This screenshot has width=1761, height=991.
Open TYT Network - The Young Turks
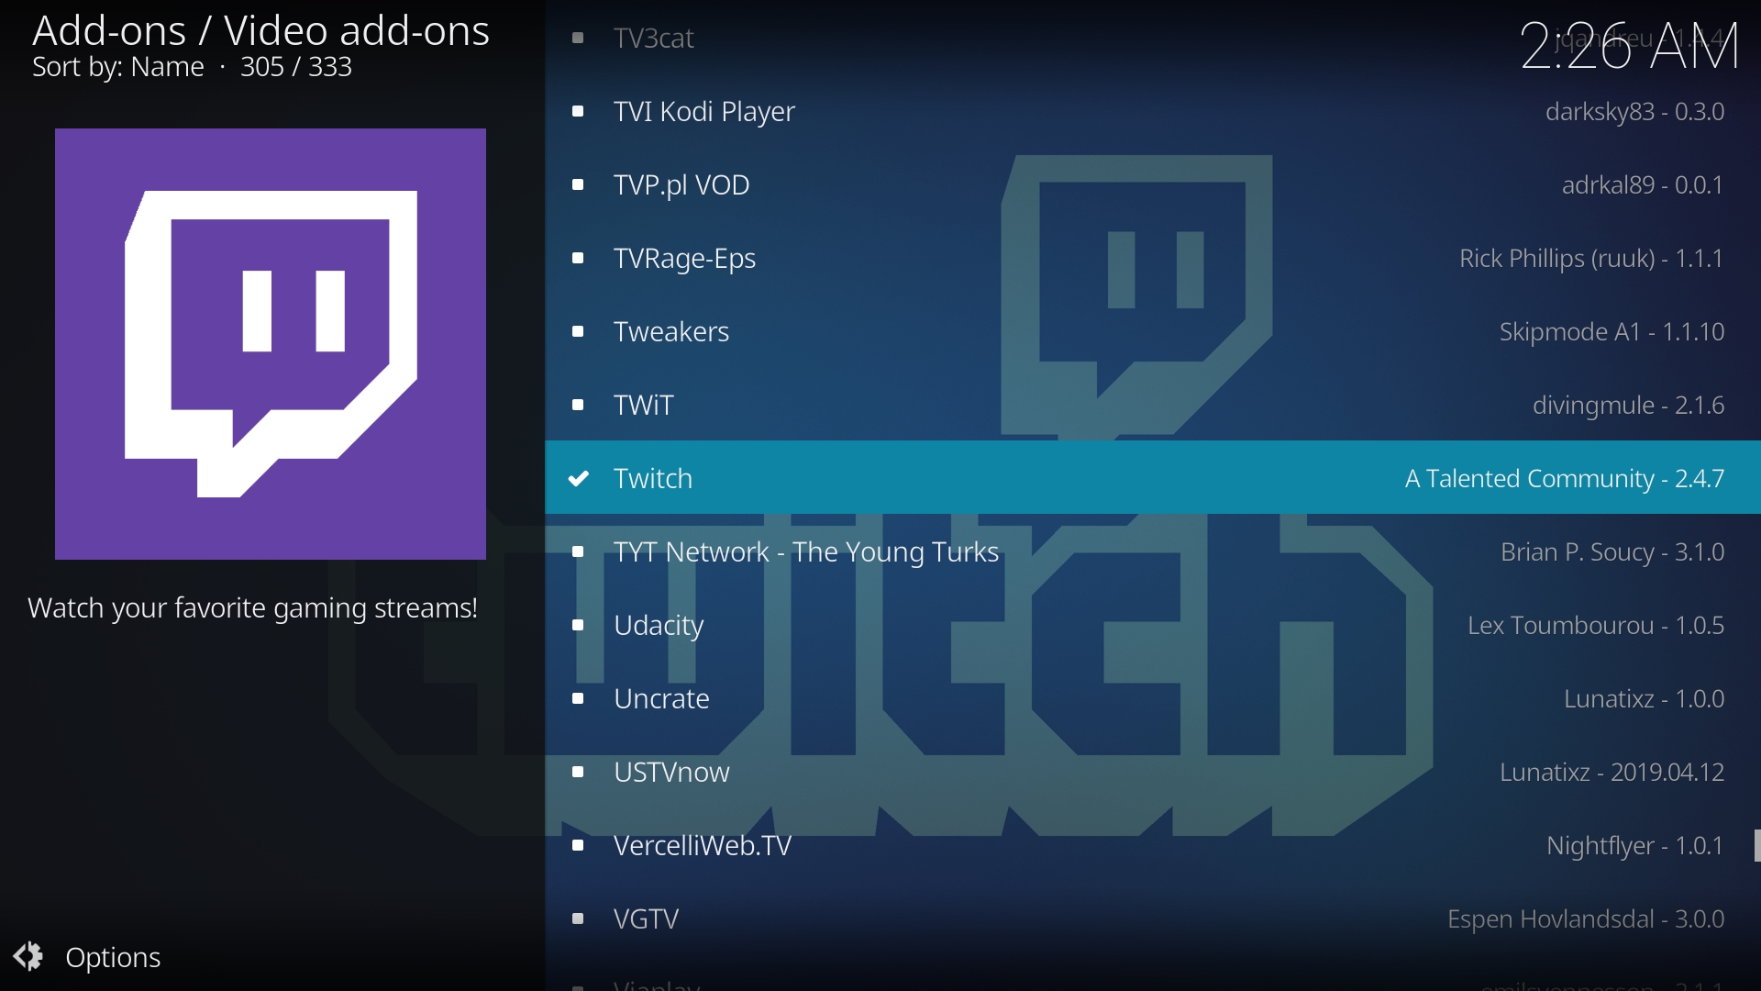(x=805, y=552)
